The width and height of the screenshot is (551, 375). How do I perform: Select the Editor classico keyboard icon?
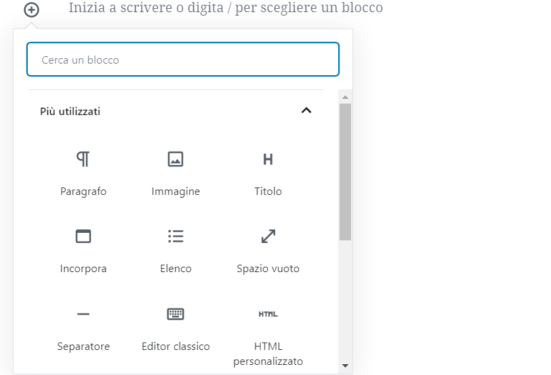pos(176,314)
